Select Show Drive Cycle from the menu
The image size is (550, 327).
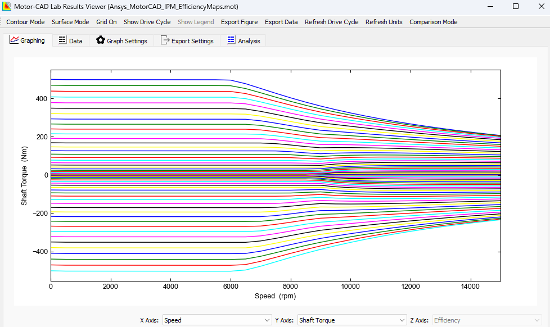click(x=147, y=22)
